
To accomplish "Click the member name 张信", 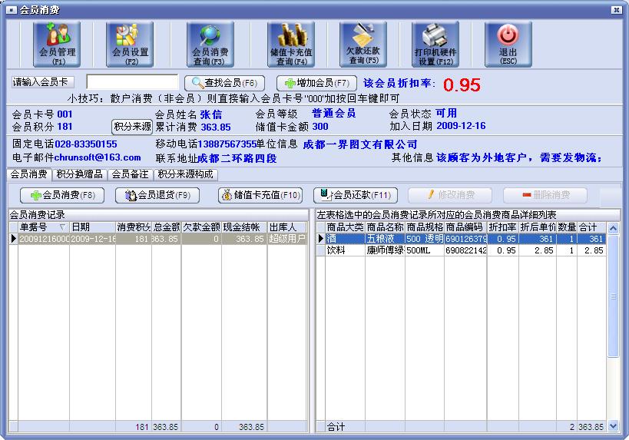I will pos(211,114).
